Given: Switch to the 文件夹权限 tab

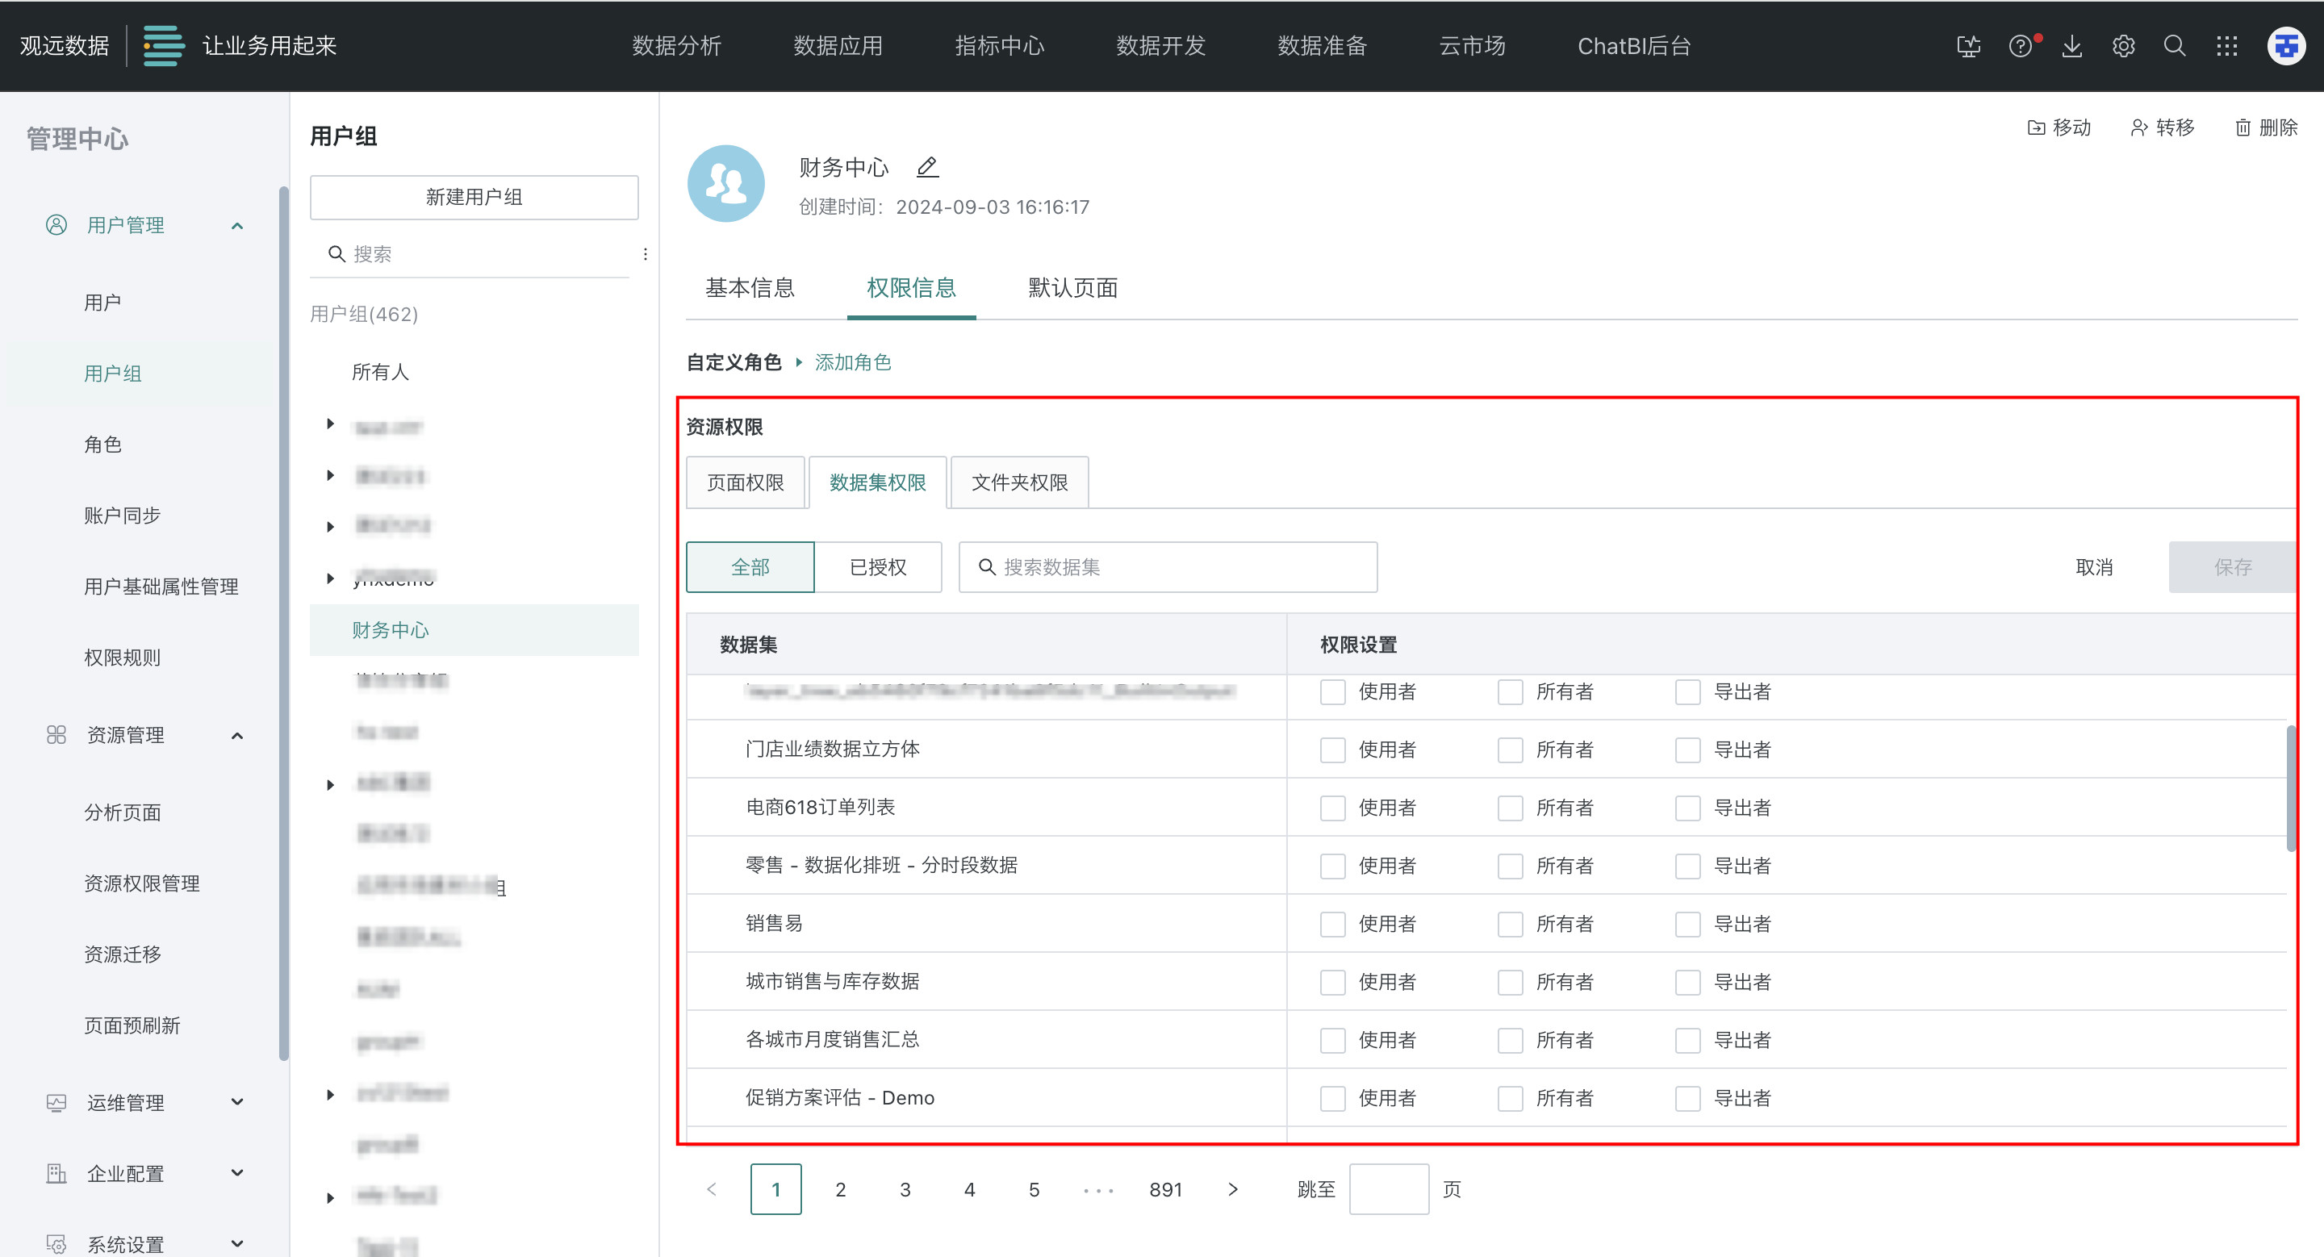Looking at the screenshot, I should click(x=1019, y=482).
